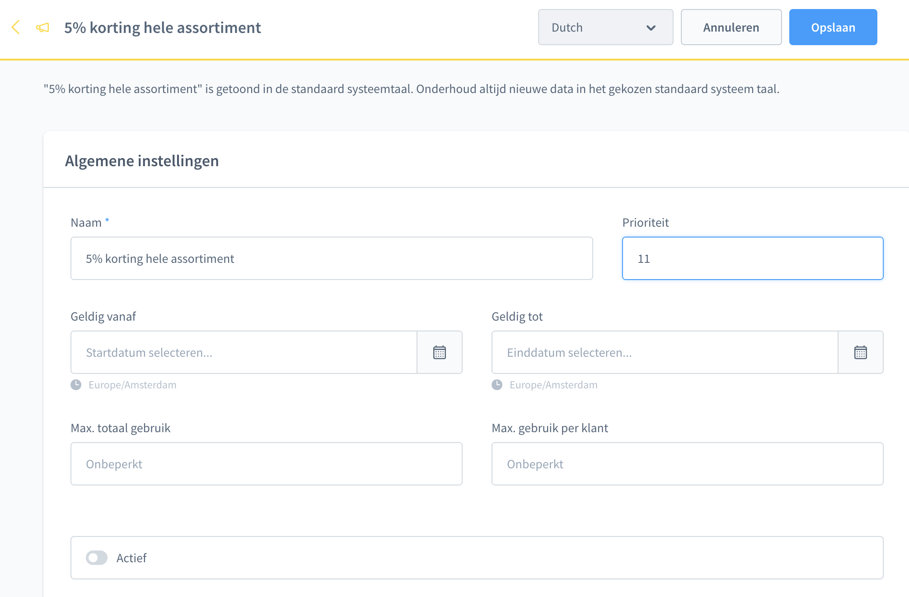Open the start date calendar picker
The image size is (909, 597).
coord(439,352)
